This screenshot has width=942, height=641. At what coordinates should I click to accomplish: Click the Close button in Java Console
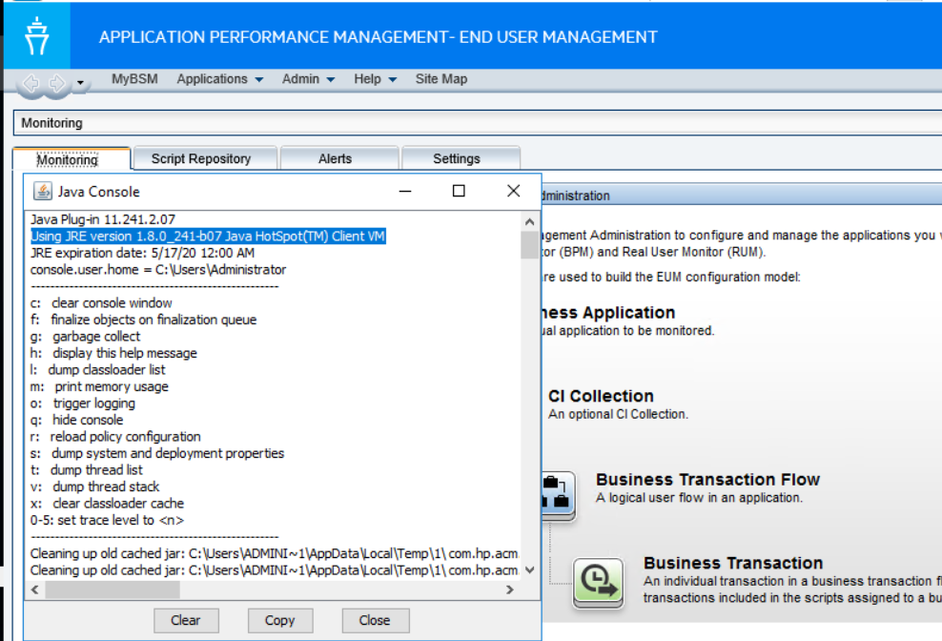(x=375, y=620)
